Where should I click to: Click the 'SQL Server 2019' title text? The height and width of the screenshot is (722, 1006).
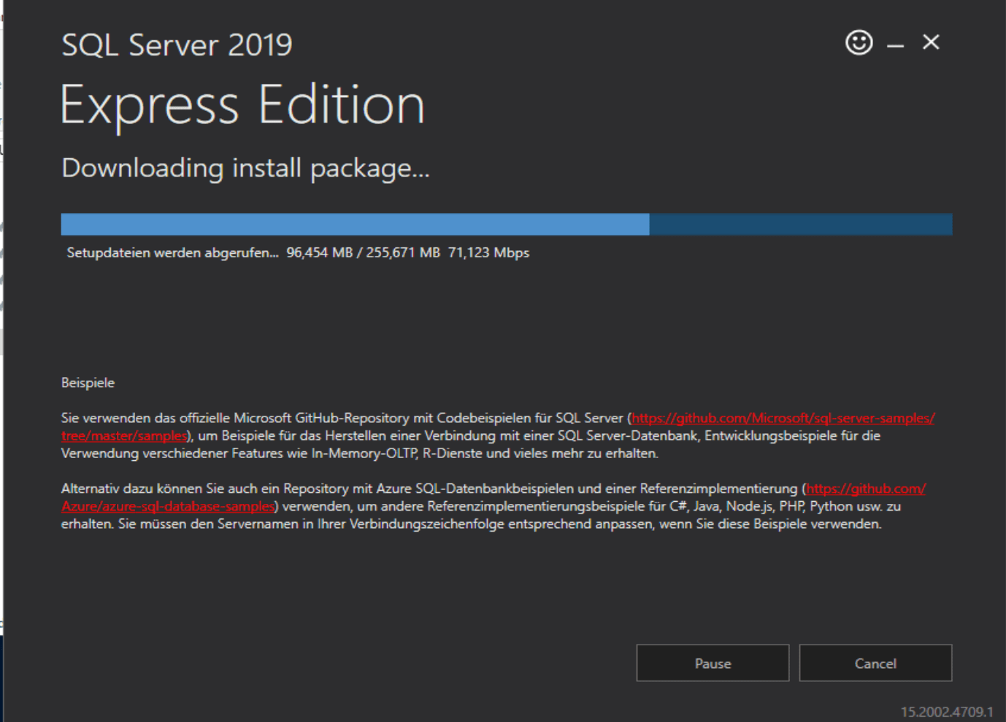177,45
